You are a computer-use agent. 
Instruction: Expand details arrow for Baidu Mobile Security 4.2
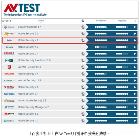135,40
